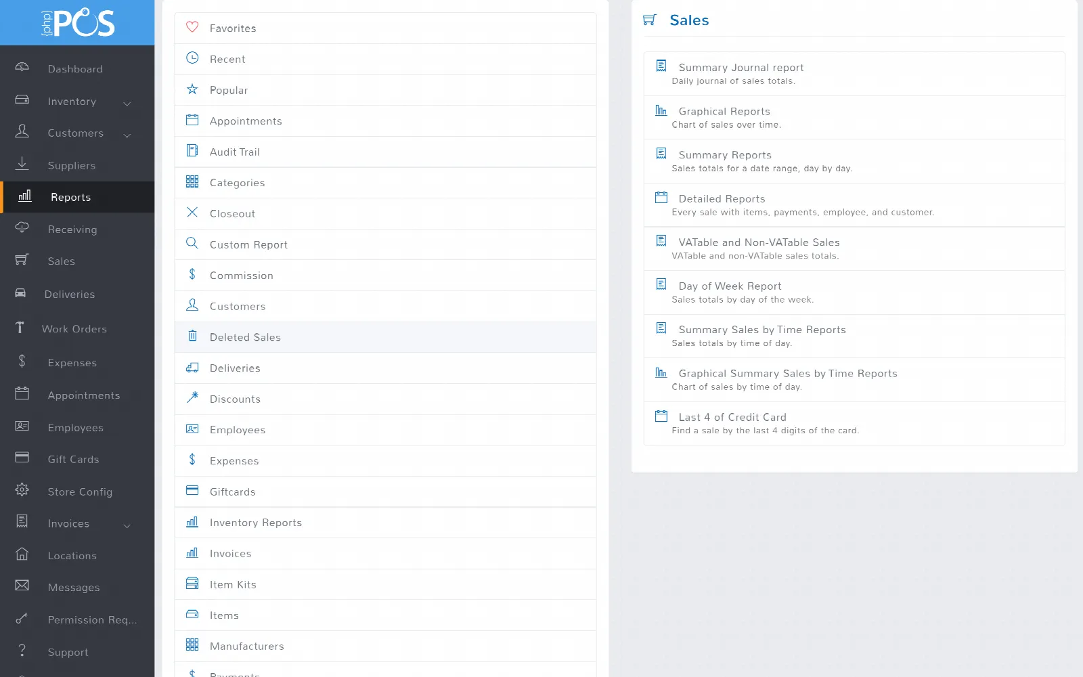1083x677 pixels.
Task: Click the Deliveries car icon in sidebar
Action: [x=20, y=293]
